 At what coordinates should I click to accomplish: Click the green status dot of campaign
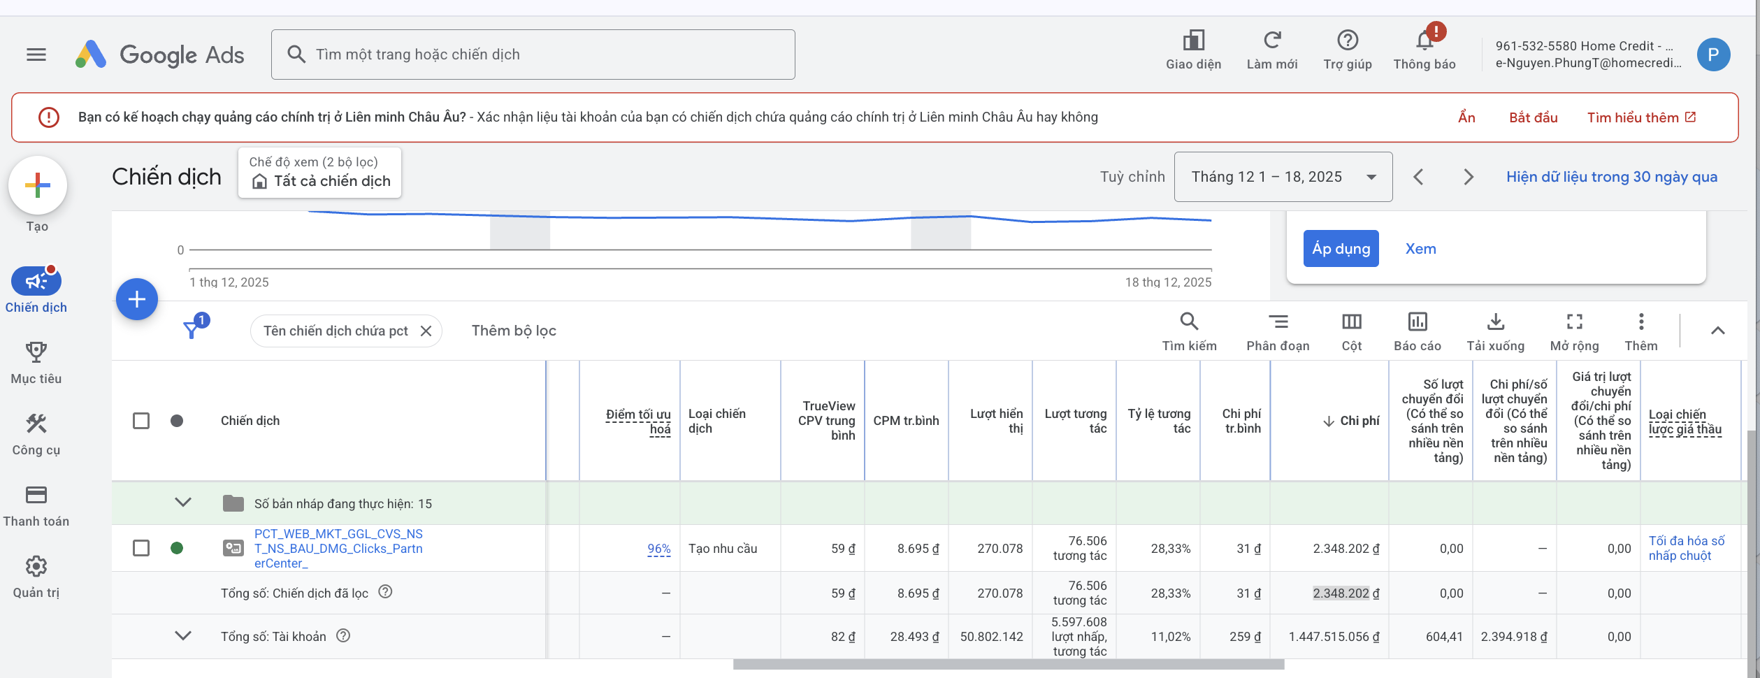click(177, 548)
